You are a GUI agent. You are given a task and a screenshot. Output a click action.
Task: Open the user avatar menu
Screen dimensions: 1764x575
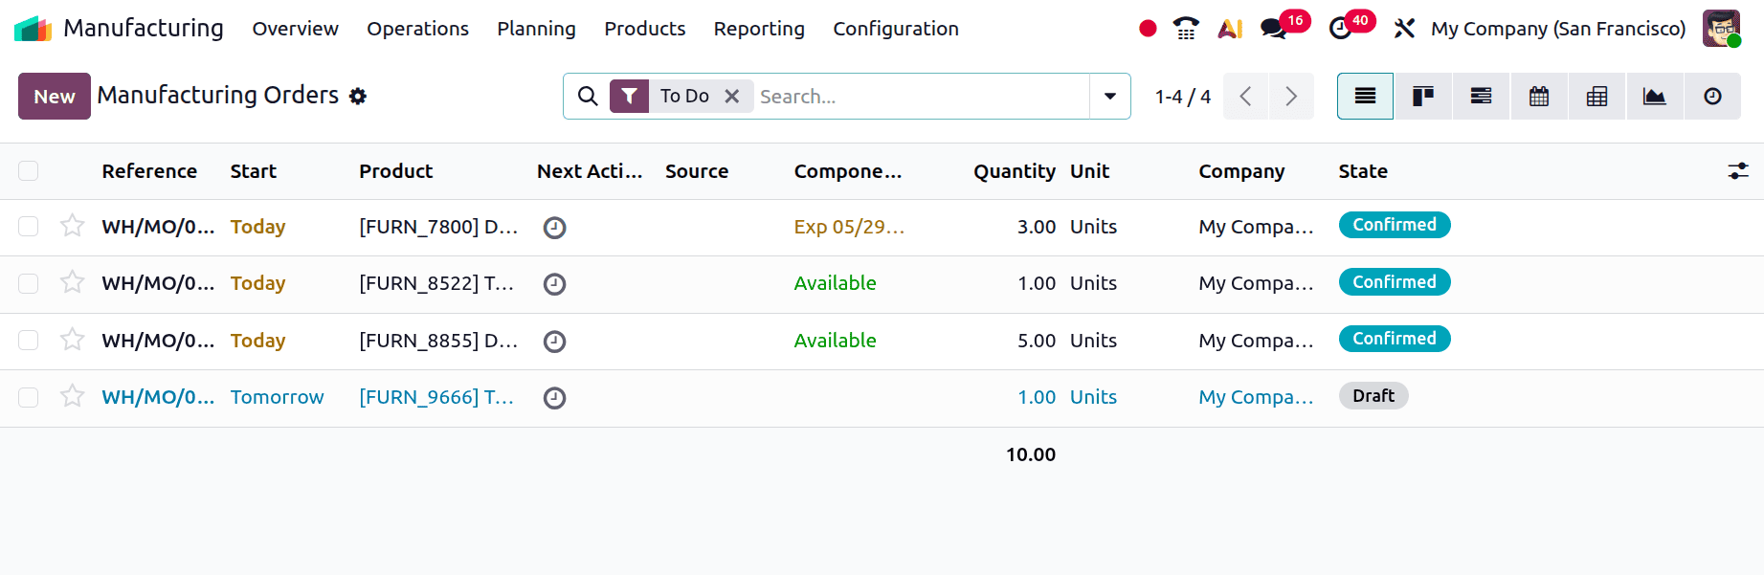coord(1721,29)
